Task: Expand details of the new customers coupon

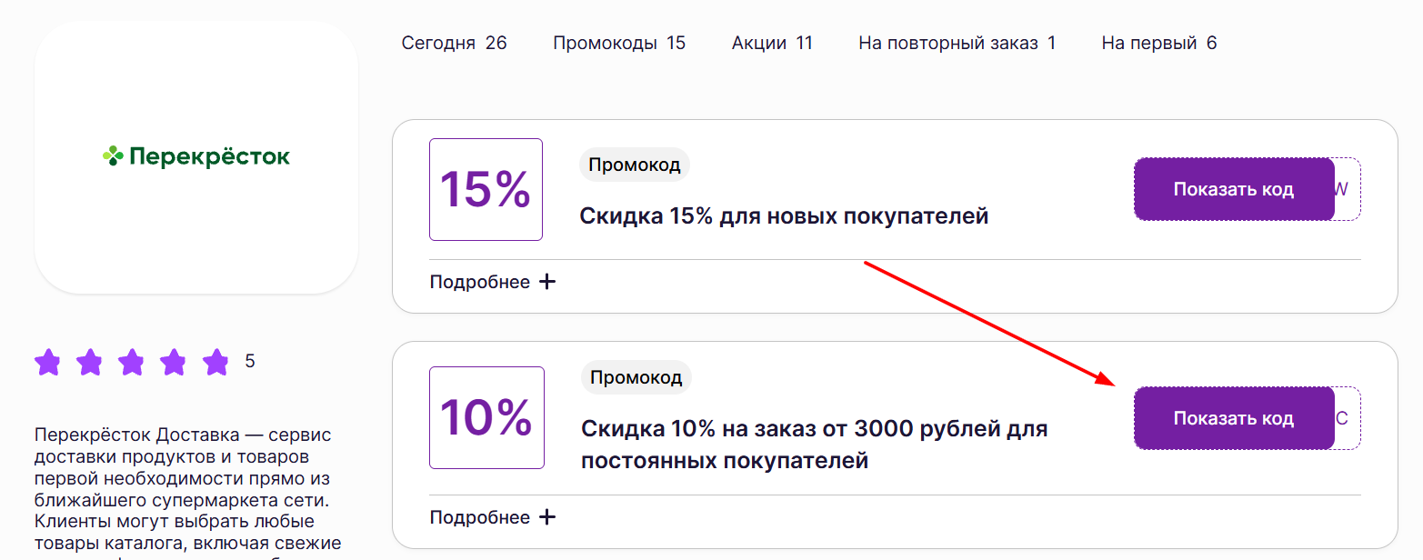Action: pyautogui.click(x=480, y=282)
